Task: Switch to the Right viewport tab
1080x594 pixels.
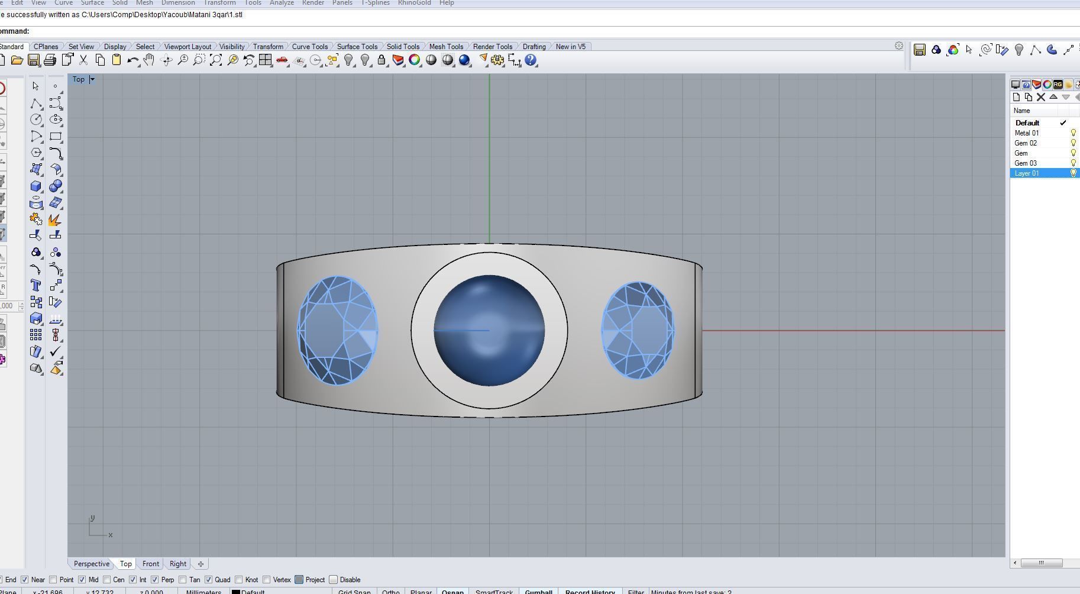Action: coord(177,564)
